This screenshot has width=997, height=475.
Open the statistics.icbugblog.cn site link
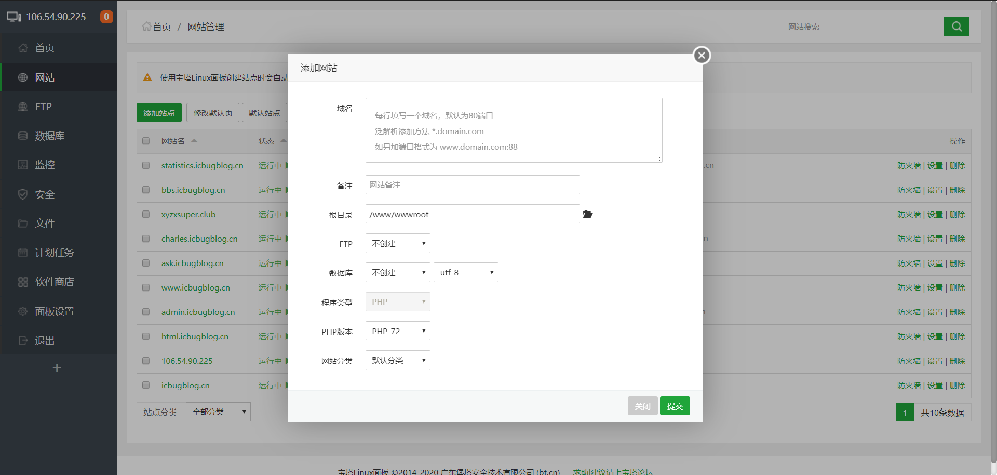[202, 165]
